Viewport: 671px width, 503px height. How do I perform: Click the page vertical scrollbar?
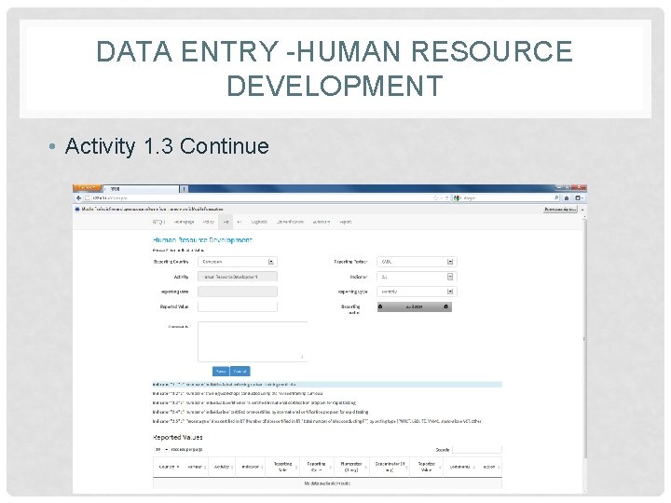[584, 338]
